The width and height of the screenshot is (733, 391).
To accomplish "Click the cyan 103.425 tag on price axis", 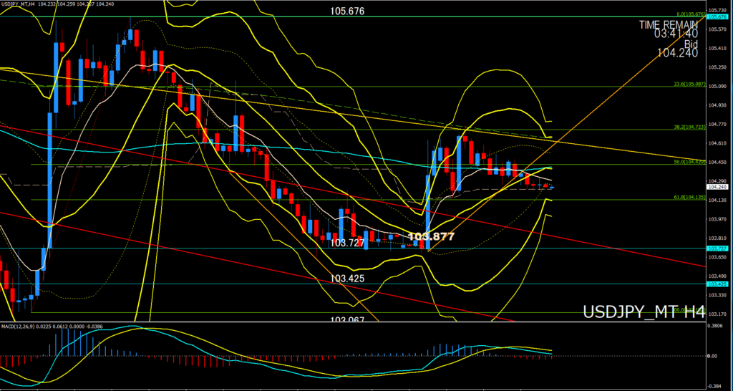I will pyautogui.click(x=717, y=284).
